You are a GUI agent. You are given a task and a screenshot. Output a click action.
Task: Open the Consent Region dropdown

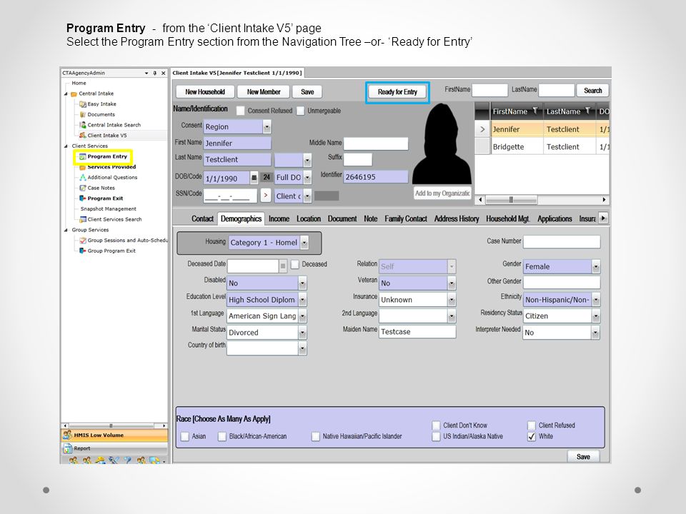[267, 127]
